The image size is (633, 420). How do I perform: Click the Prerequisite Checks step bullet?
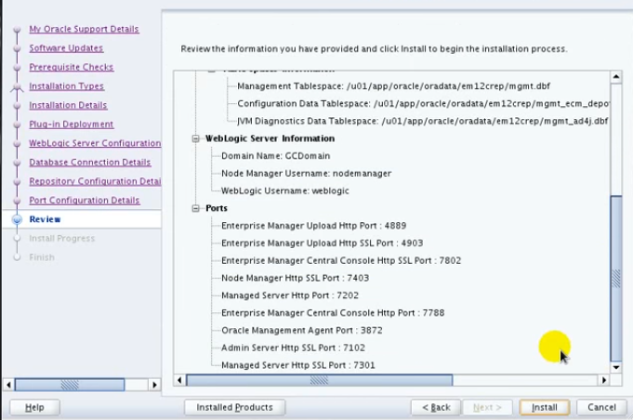[17, 68]
